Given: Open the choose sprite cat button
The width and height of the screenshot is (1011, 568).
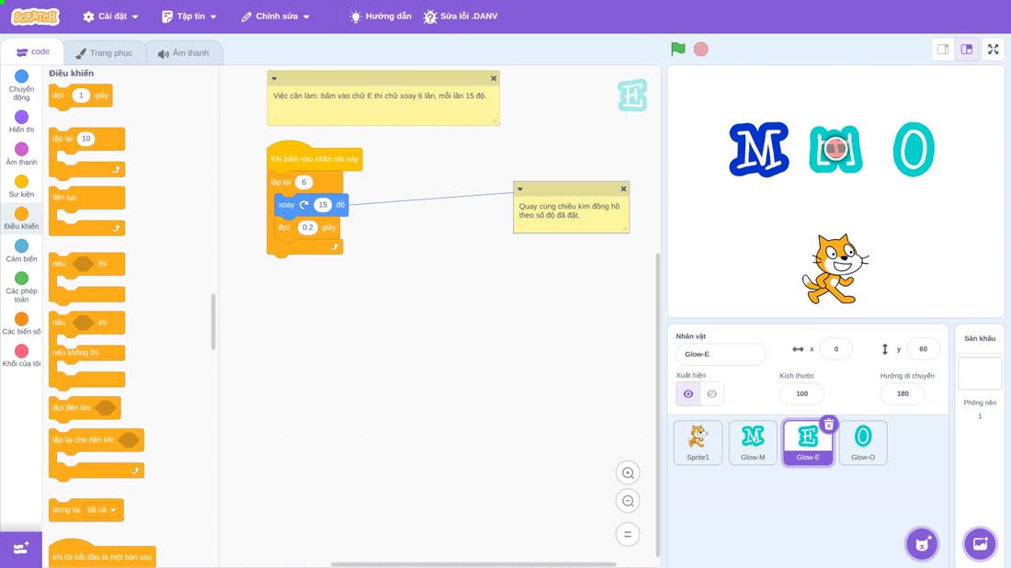Looking at the screenshot, I should [x=922, y=543].
